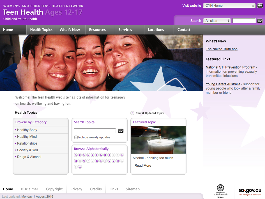
Task: Browse topics starting with letter H
Action: point(105,155)
